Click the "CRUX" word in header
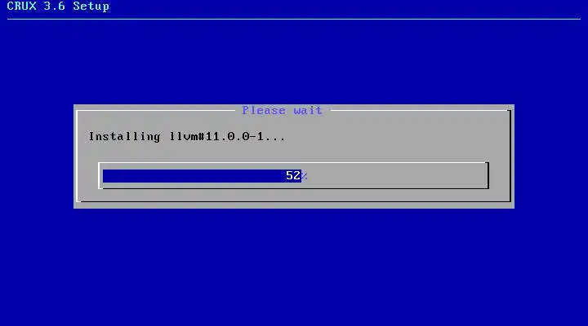Screen dimensions: 588x326 pyautogui.click(x=22, y=6)
